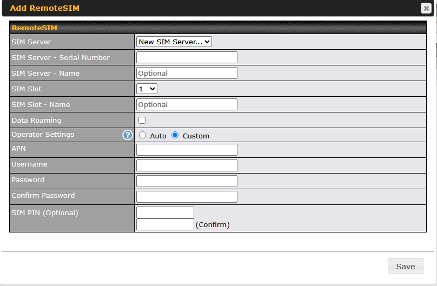Click the "Confirm Password" label
The width and height of the screenshot is (437, 286).
point(43,196)
